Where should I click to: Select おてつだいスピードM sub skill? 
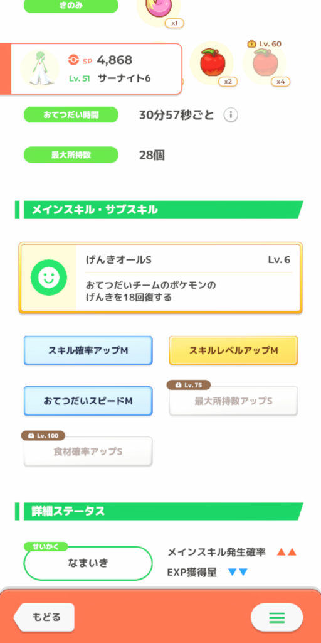click(88, 401)
